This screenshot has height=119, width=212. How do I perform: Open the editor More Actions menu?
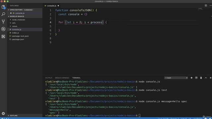click(211, 6)
